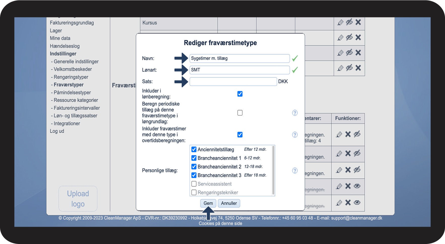Check the Rengøringstekniker option
Viewport: 445px width, 244px height.
tap(194, 192)
